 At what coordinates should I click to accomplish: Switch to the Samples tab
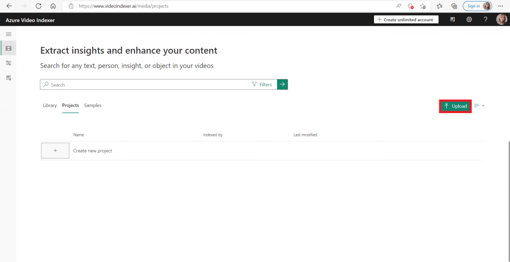click(x=93, y=106)
